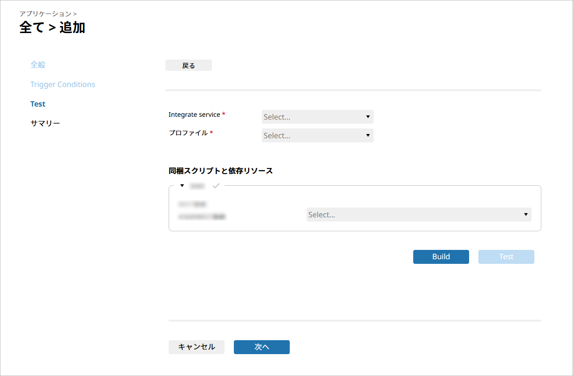Click the arrow icon of script resource dropdown
Viewport: 573px width, 376px height.
point(525,215)
